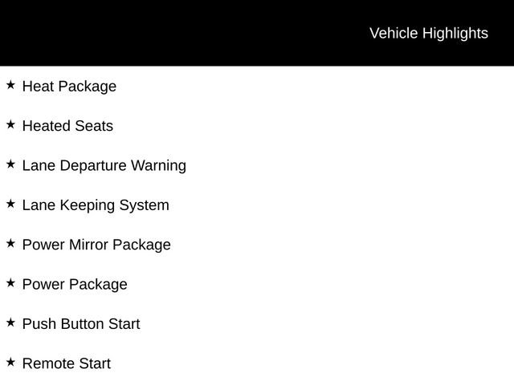The height and width of the screenshot is (385, 514).
Task: Select the star icon for Push Button Start
Action: pos(10,322)
